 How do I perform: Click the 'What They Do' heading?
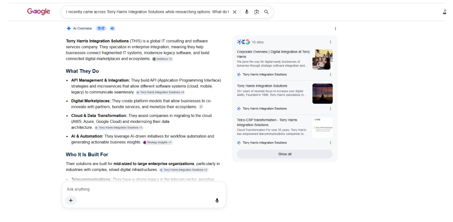pos(82,71)
